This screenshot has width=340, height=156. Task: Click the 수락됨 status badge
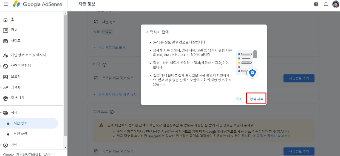point(107,32)
